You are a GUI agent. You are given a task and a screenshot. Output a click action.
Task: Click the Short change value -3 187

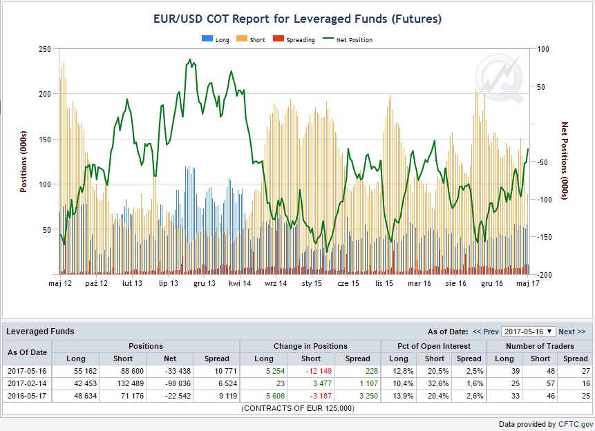click(321, 396)
